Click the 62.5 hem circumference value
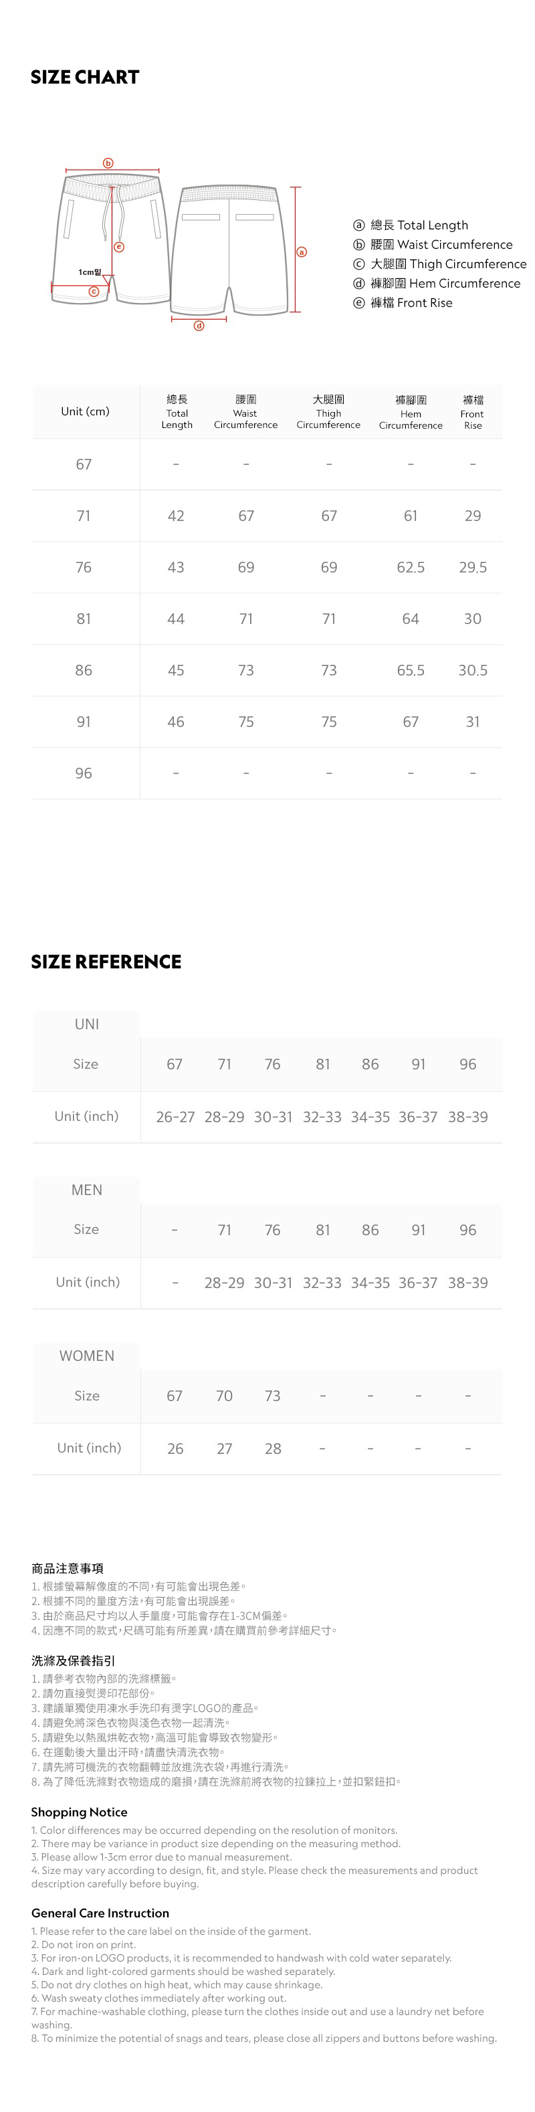 (x=411, y=567)
